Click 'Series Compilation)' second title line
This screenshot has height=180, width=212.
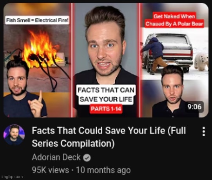73,143
